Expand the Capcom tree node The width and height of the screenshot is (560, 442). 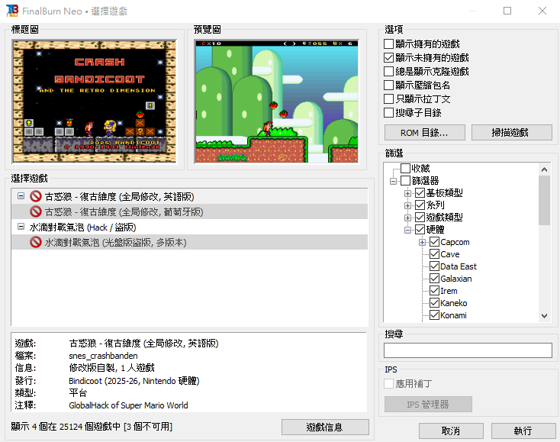click(422, 242)
